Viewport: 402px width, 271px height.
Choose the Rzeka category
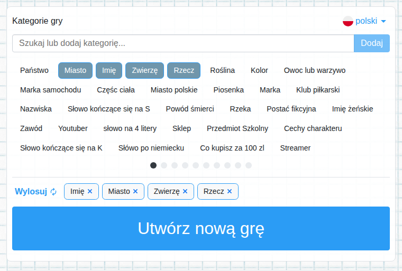click(240, 109)
